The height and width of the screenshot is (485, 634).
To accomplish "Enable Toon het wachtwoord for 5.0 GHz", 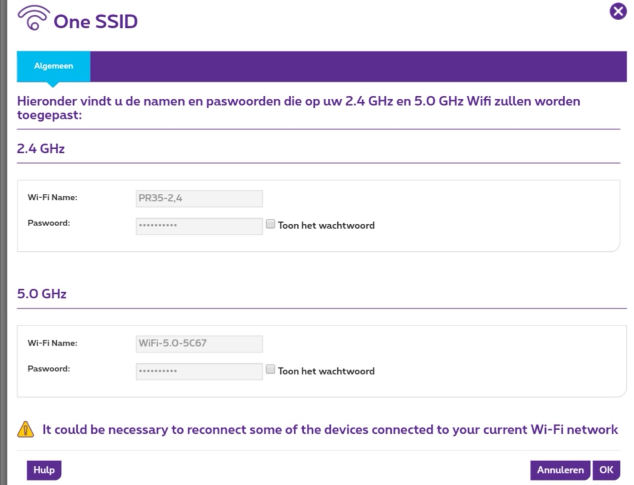I will [x=271, y=370].
